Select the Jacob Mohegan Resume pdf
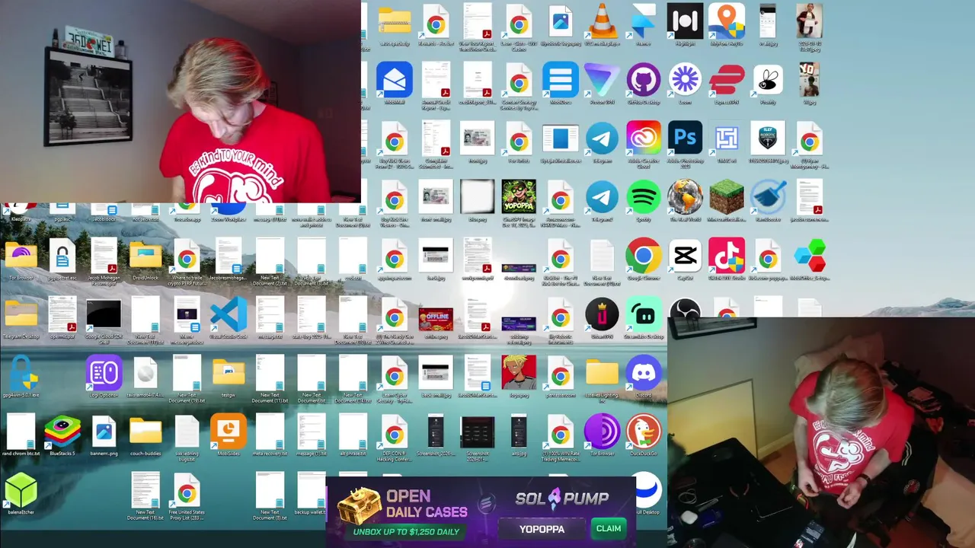The image size is (975, 548). pyautogui.click(x=104, y=256)
